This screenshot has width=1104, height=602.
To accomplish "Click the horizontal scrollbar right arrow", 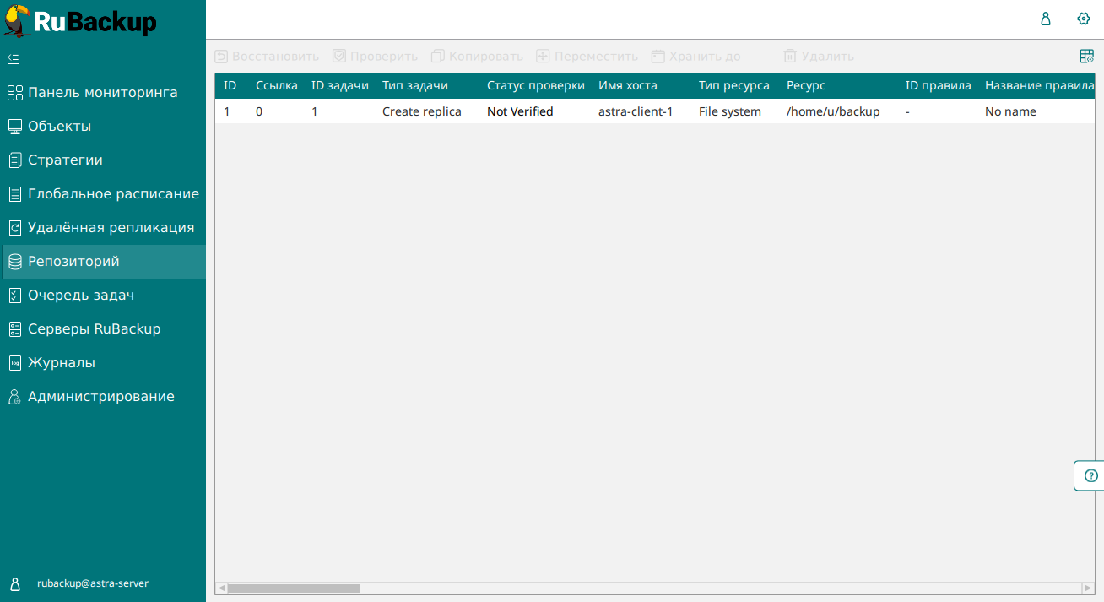I will pyautogui.click(x=1088, y=588).
